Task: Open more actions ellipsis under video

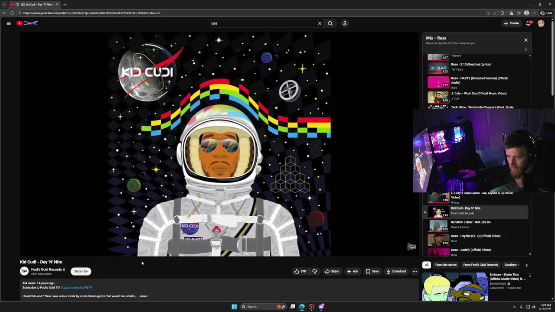Action: tap(415, 271)
